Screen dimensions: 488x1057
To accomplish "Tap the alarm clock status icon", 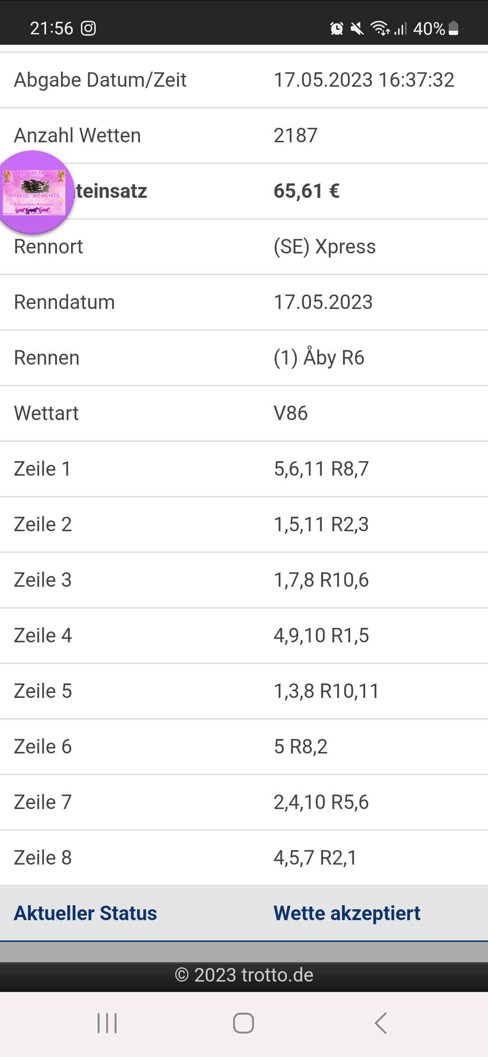I will coord(337,28).
